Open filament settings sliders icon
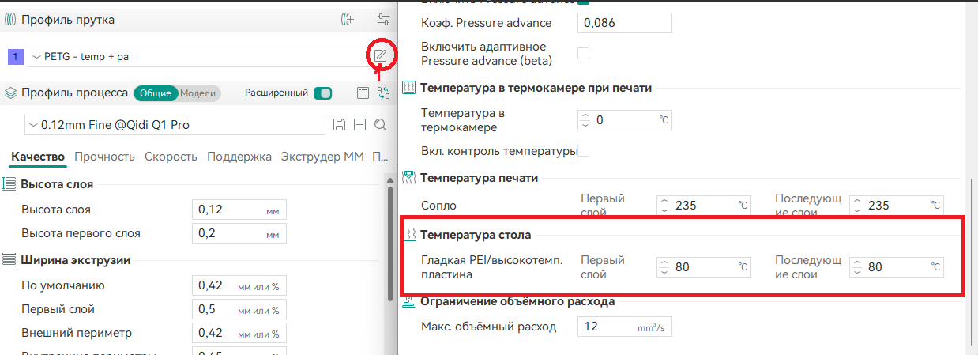This screenshot has height=355, width=978. click(383, 20)
